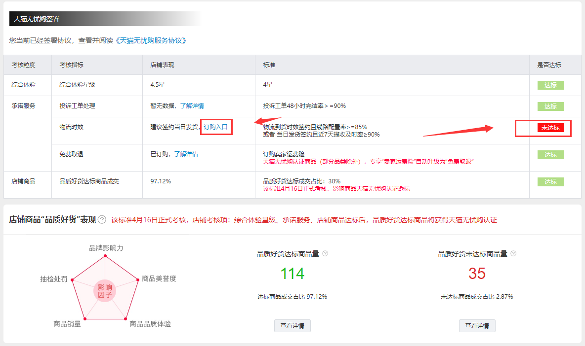Click the 达标 badge in the 品质好货达标商品成交 row
The width and height of the screenshot is (585, 346).
click(551, 182)
